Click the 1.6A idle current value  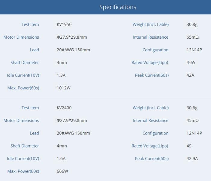[61, 158]
